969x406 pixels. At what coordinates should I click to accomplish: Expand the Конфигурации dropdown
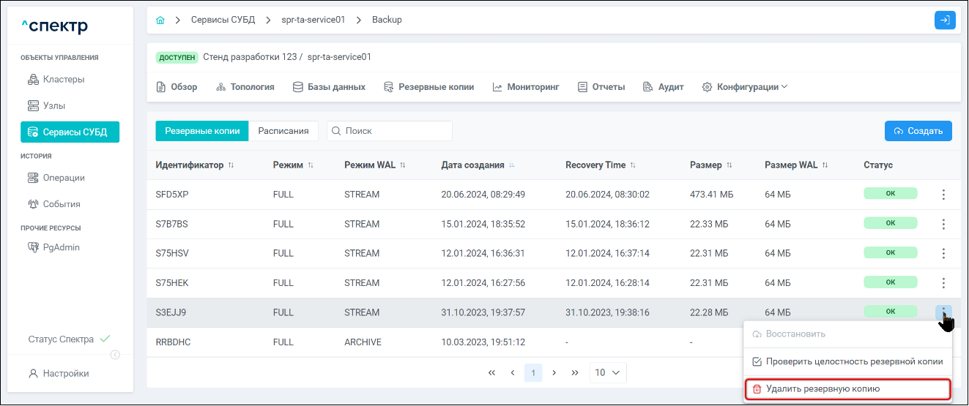point(745,87)
